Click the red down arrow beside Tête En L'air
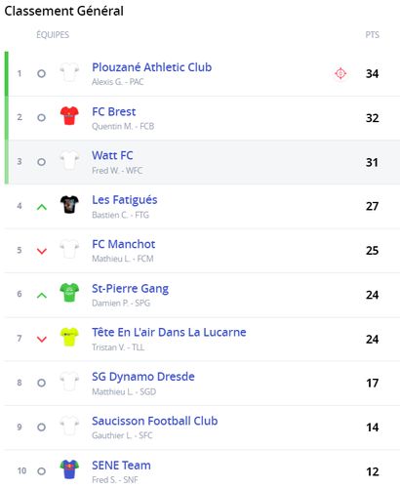Image resolution: width=400 pixels, height=488 pixels. pos(42,340)
